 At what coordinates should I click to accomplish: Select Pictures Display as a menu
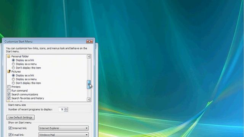pyautogui.click(x=13, y=79)
